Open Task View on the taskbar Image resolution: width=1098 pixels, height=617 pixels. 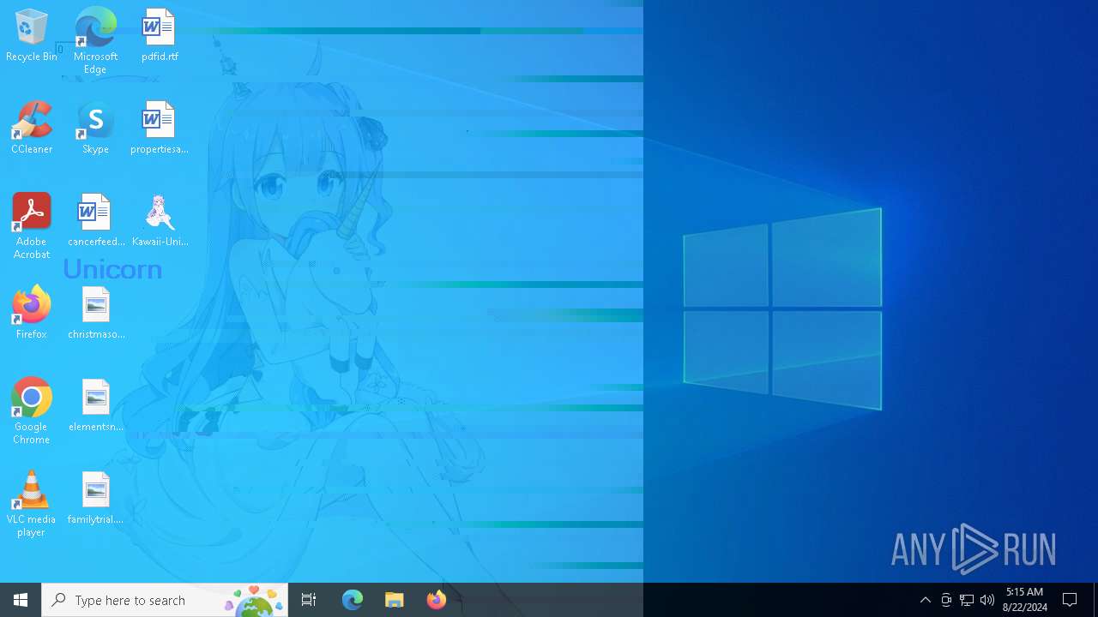(x=309, y=600)
